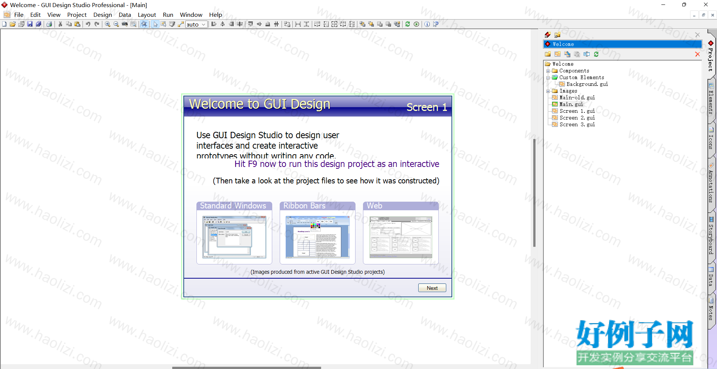Create a new folder in the project panel

point(548,54)
